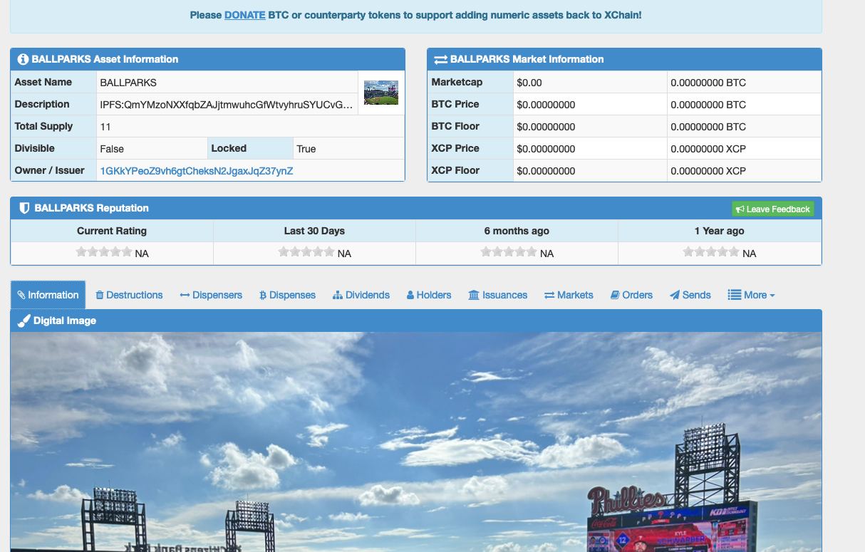Switch to the Dispenses tab
Screen dimensions: 865x552
(287, 295)
